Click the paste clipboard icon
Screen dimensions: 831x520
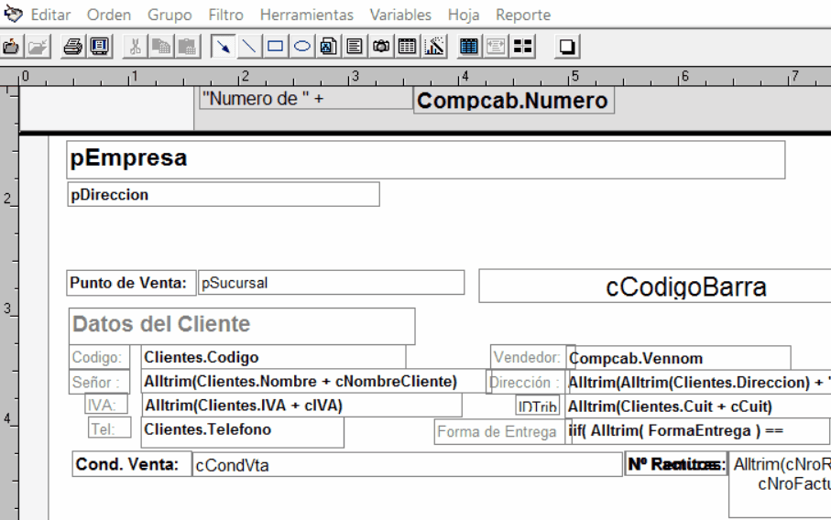click(187, 47)
